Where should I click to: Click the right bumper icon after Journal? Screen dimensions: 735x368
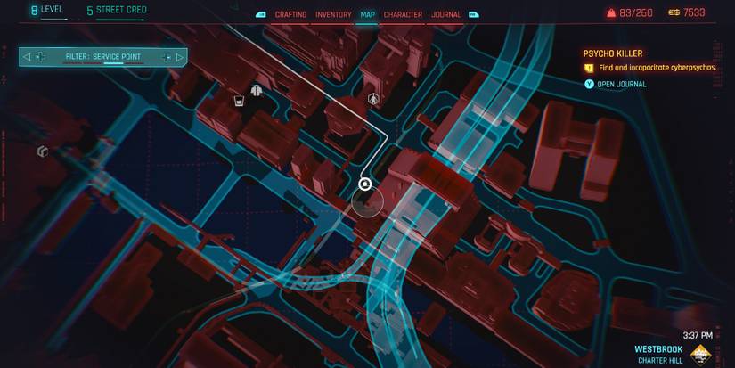[x=474, y=14]
